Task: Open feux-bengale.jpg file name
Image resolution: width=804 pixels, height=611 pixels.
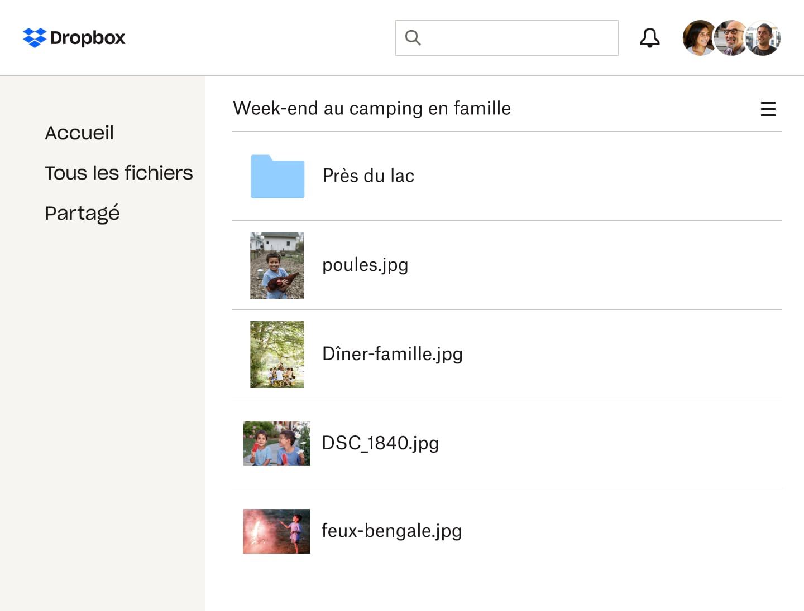Action: coord(391,531)
